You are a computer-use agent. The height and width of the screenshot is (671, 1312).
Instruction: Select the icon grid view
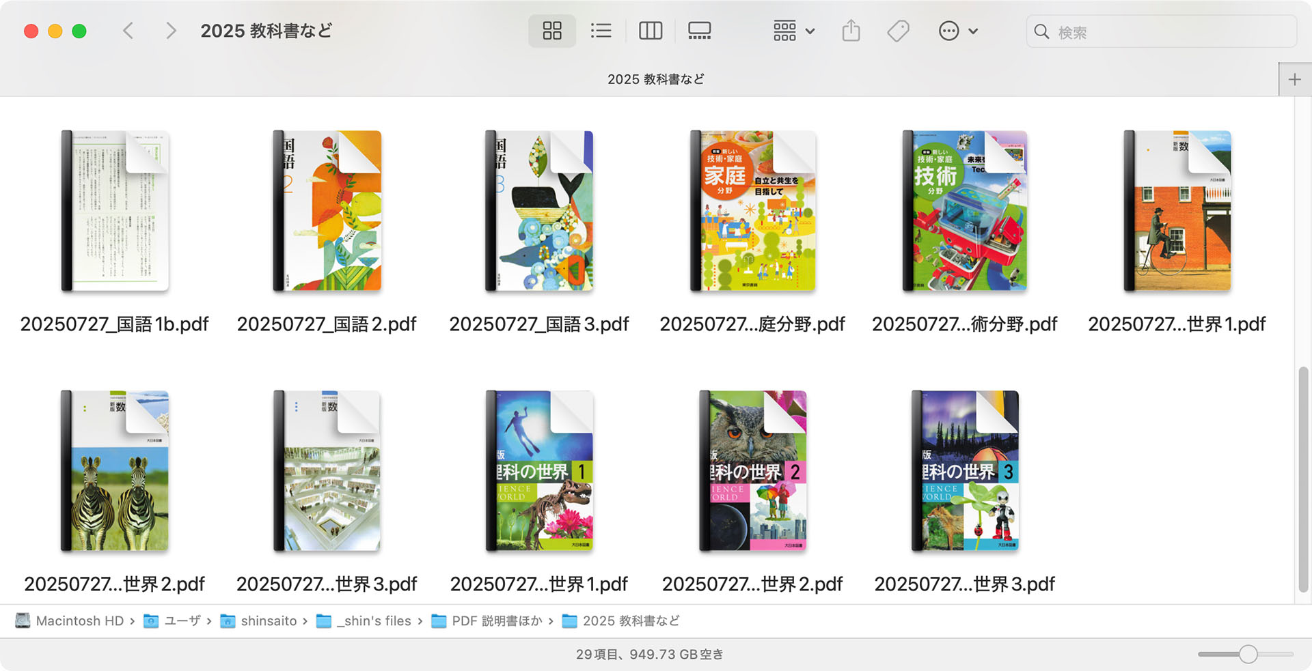[x=551, y=31]
